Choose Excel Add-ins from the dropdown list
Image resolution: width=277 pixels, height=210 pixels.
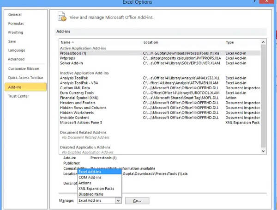click(99, 172)
